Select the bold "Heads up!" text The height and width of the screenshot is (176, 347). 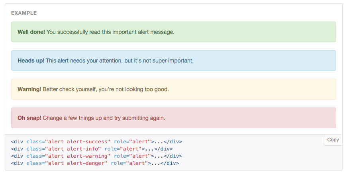31,61
